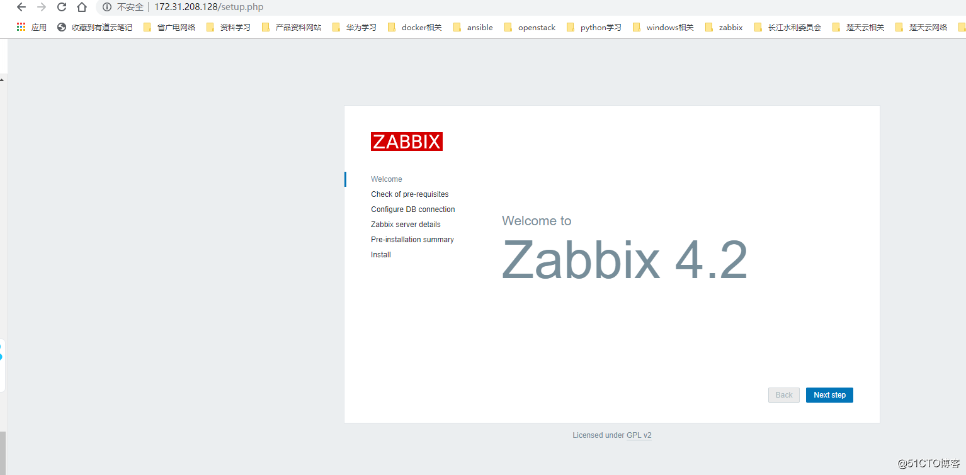Open the apps grid icon beside 应用
966x475 pixels.
(x=20, y=27)
